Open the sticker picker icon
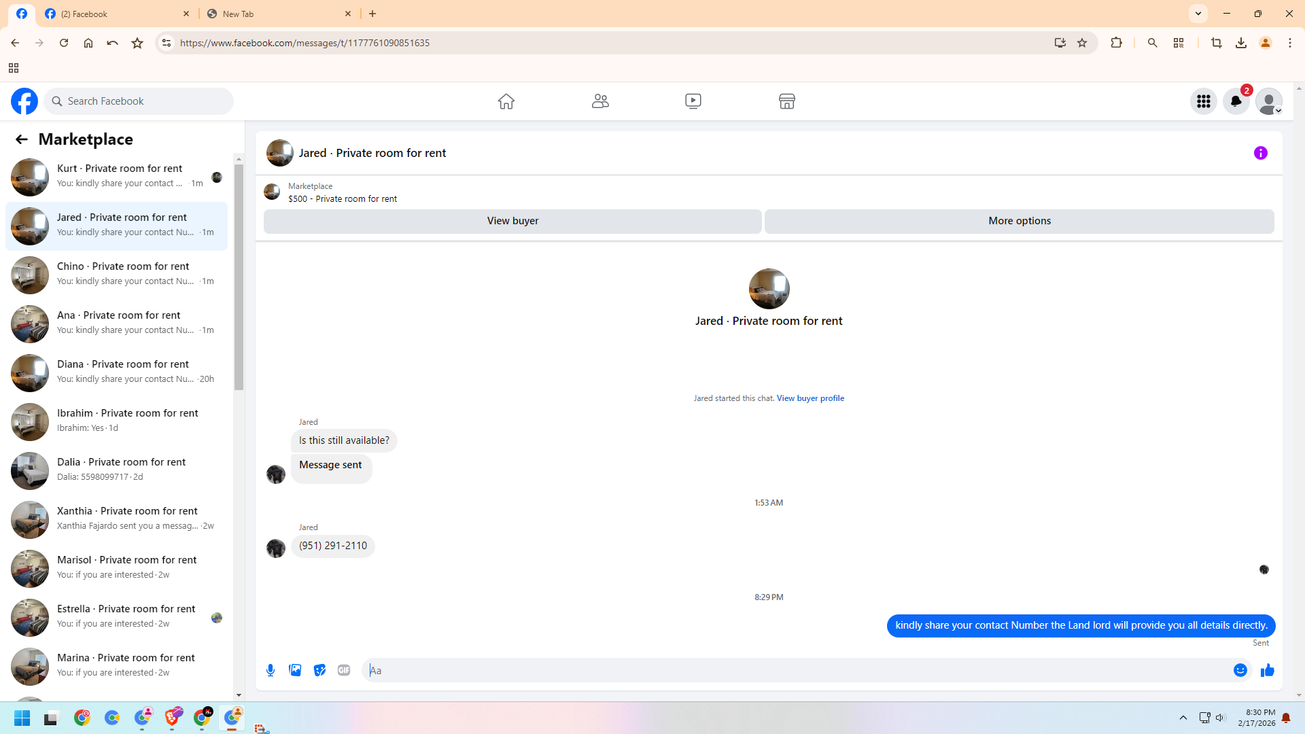The image size is (1305, 734). 319,670
